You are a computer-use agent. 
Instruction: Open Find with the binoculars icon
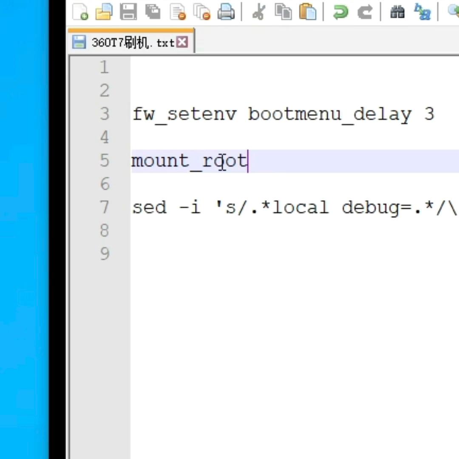pyautogui.click(x=397, y=12)
